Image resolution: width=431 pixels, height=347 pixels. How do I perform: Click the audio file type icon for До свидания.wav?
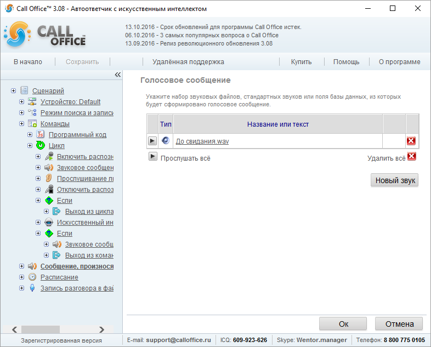(x=166, y=140)
